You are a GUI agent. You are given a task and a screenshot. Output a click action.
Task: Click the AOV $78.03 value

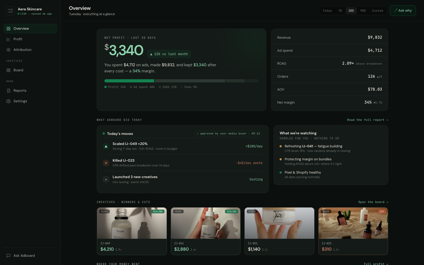point(375,89)
